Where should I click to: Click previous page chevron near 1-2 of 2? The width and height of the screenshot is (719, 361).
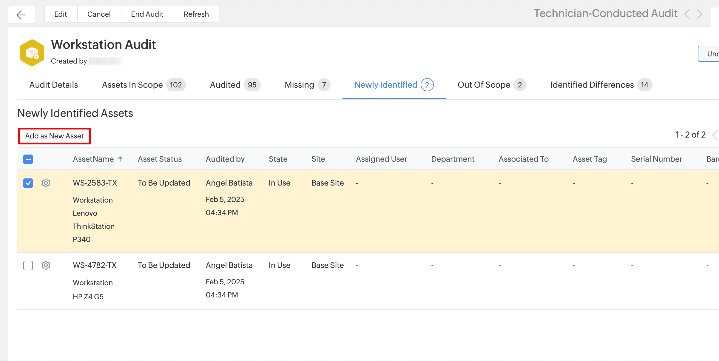(x=715, y=135)
